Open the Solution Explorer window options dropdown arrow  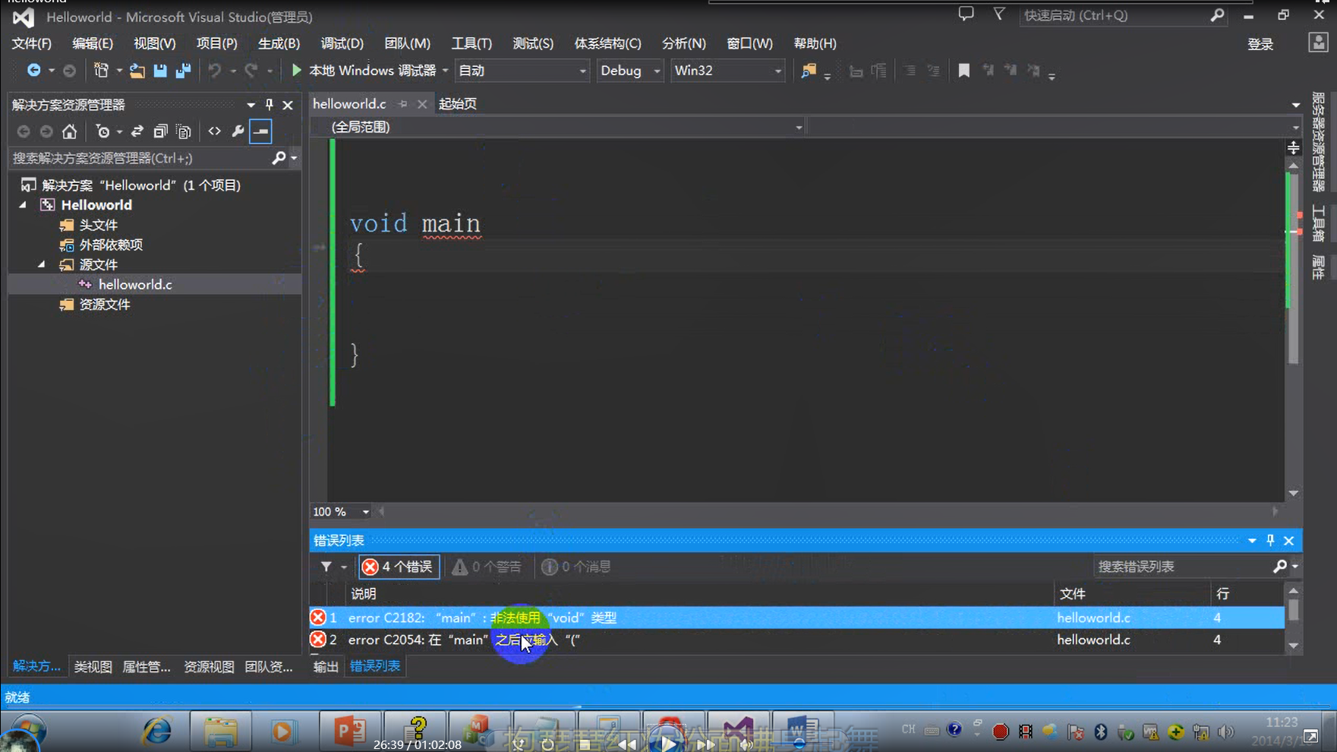tap(251, 105)
